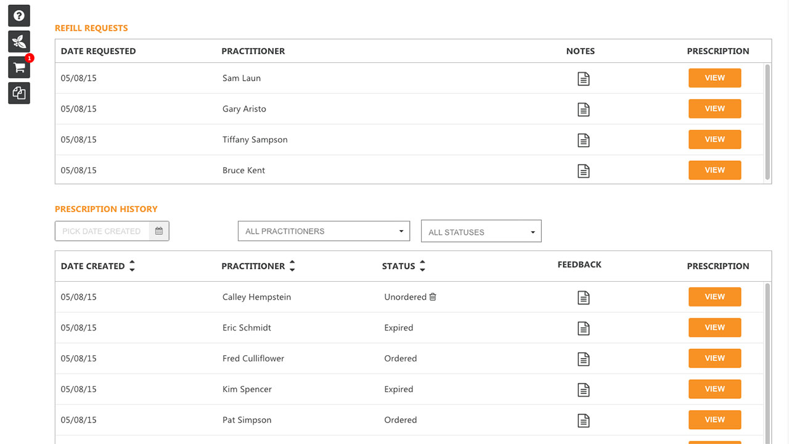Open notes for Sam Laun's refill request
This screenshot has width=789, height=444.
(x=583, y=78)
